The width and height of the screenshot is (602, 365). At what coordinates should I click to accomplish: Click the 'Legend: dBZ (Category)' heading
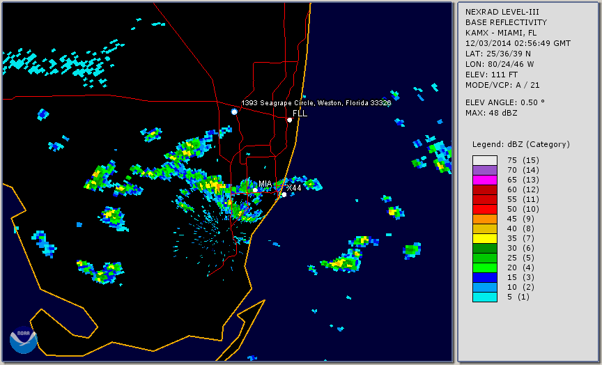click(x=521, y=145)
